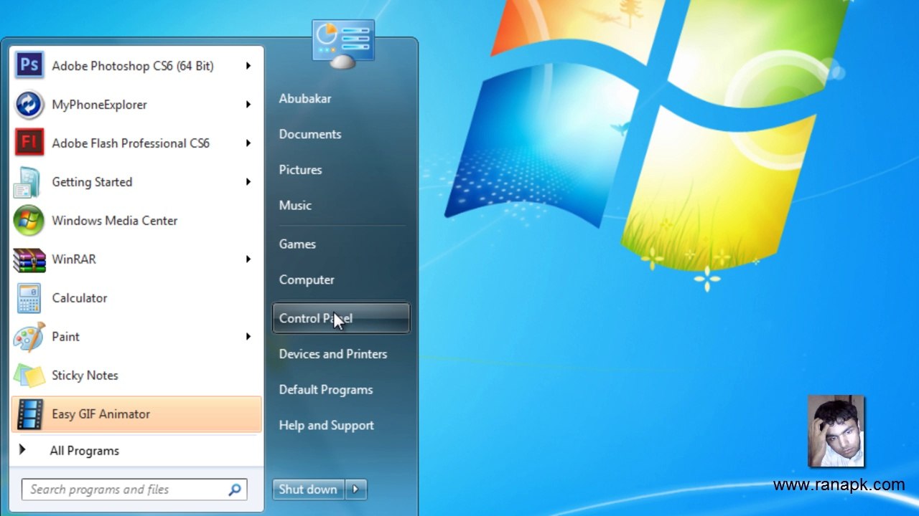
Task: Expand Adobe Flash Professional jump list arrow
Action: pyautogui.click(x=248, y=143)
